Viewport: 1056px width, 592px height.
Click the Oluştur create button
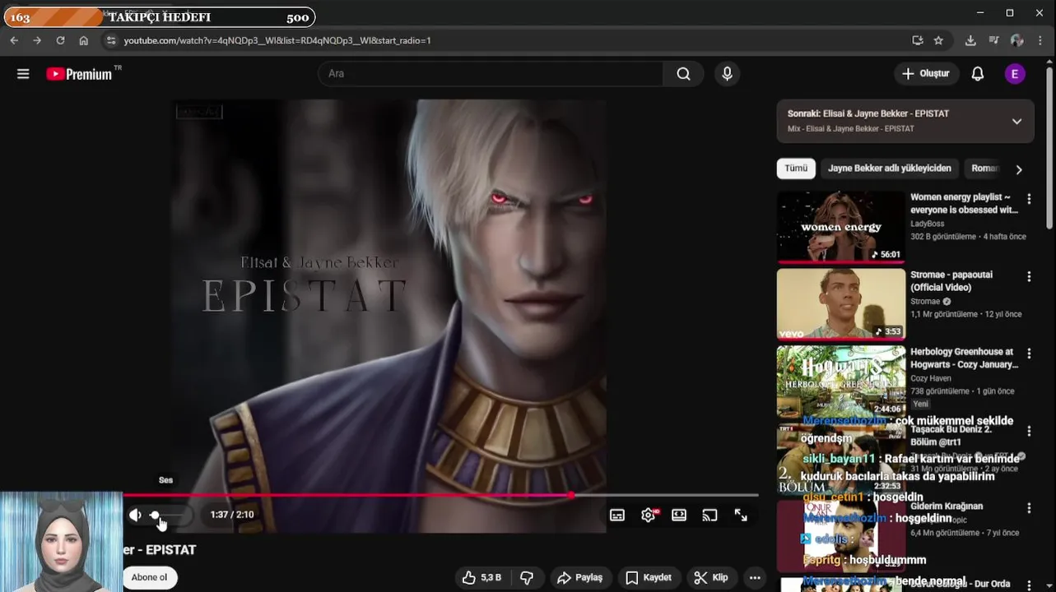[926, 74]
